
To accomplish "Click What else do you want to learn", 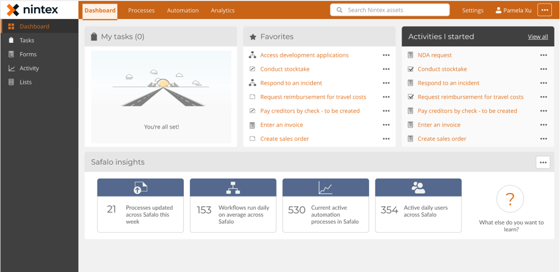I will [511, 226].
